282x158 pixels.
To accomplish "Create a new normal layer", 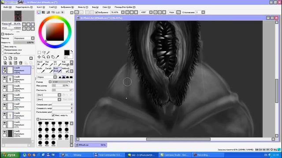I will click(x=5, y=58).
